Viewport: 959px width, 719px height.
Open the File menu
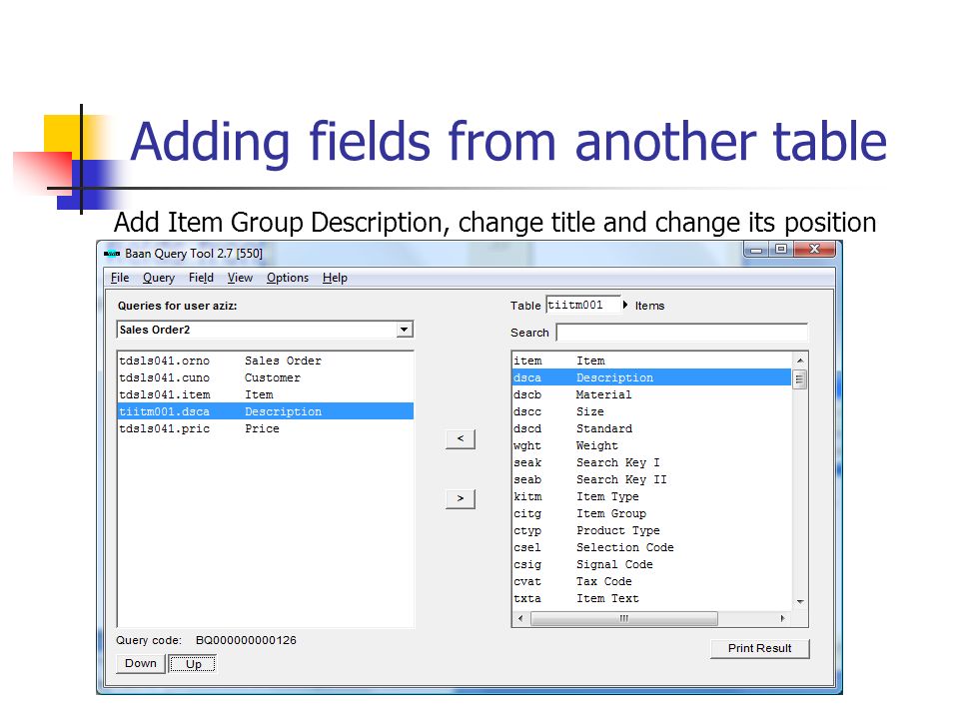click(x=120, y=278)
